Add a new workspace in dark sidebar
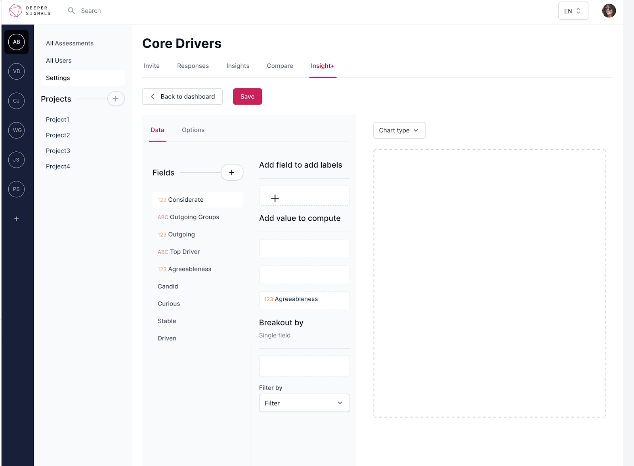This screenshot has width=634, height=466. tap(16, 219)
